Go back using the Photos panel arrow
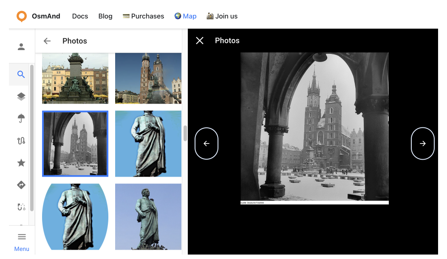Image resolution: width=447 pixels, height=259 pixels. [x=47, y=41]
